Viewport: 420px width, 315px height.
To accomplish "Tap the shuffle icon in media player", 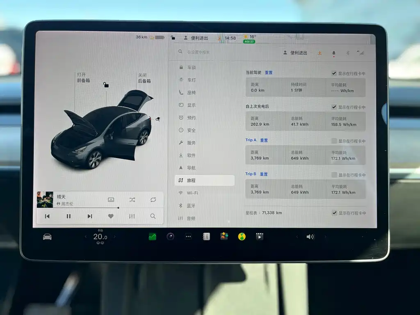I will [132, 200].
